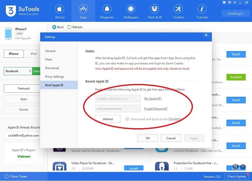Viewport: 252px width, 181px height.
Task: Click the 3uTools logo
Action: pos(11,11)
